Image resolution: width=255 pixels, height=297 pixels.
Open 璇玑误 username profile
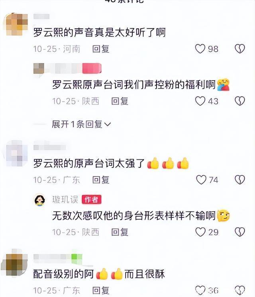pyautogui.click(x=65, y=199)
